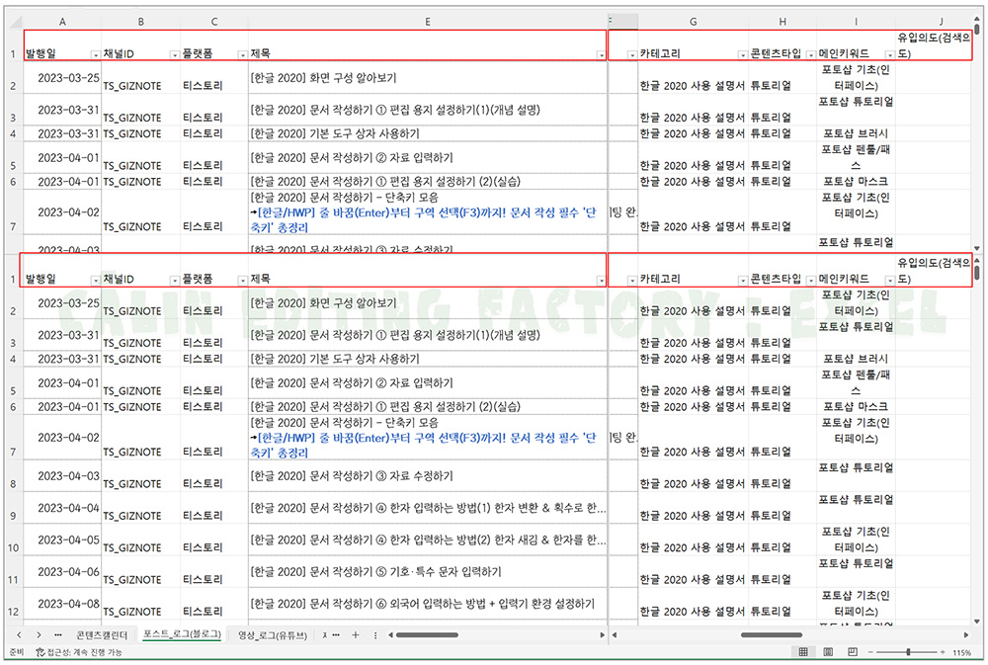Click the Zoom In plus icon
Screen dimensions: 988x665
[x=943, y=653]
